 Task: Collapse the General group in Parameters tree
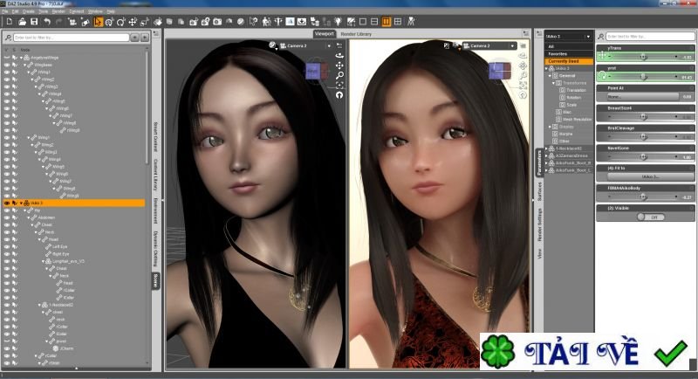point(550,76)
